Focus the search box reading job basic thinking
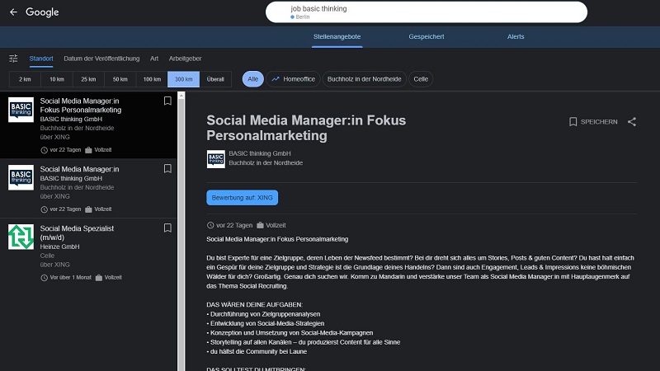Screen dimensions: 660x371 [426, 12]
